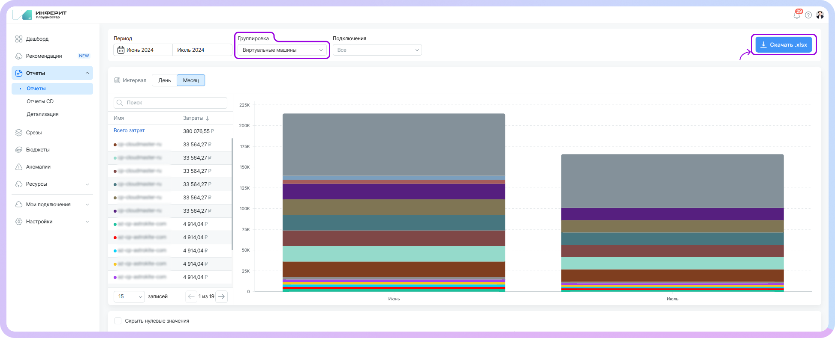Open Аномалии warning icon item

(x=19, y=167)
